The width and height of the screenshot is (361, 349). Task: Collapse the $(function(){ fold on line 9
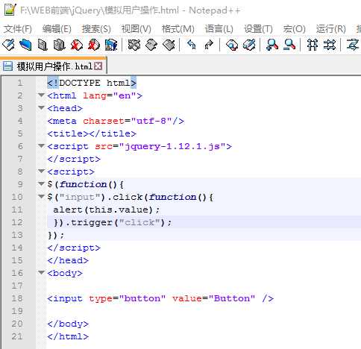(41, 183)
